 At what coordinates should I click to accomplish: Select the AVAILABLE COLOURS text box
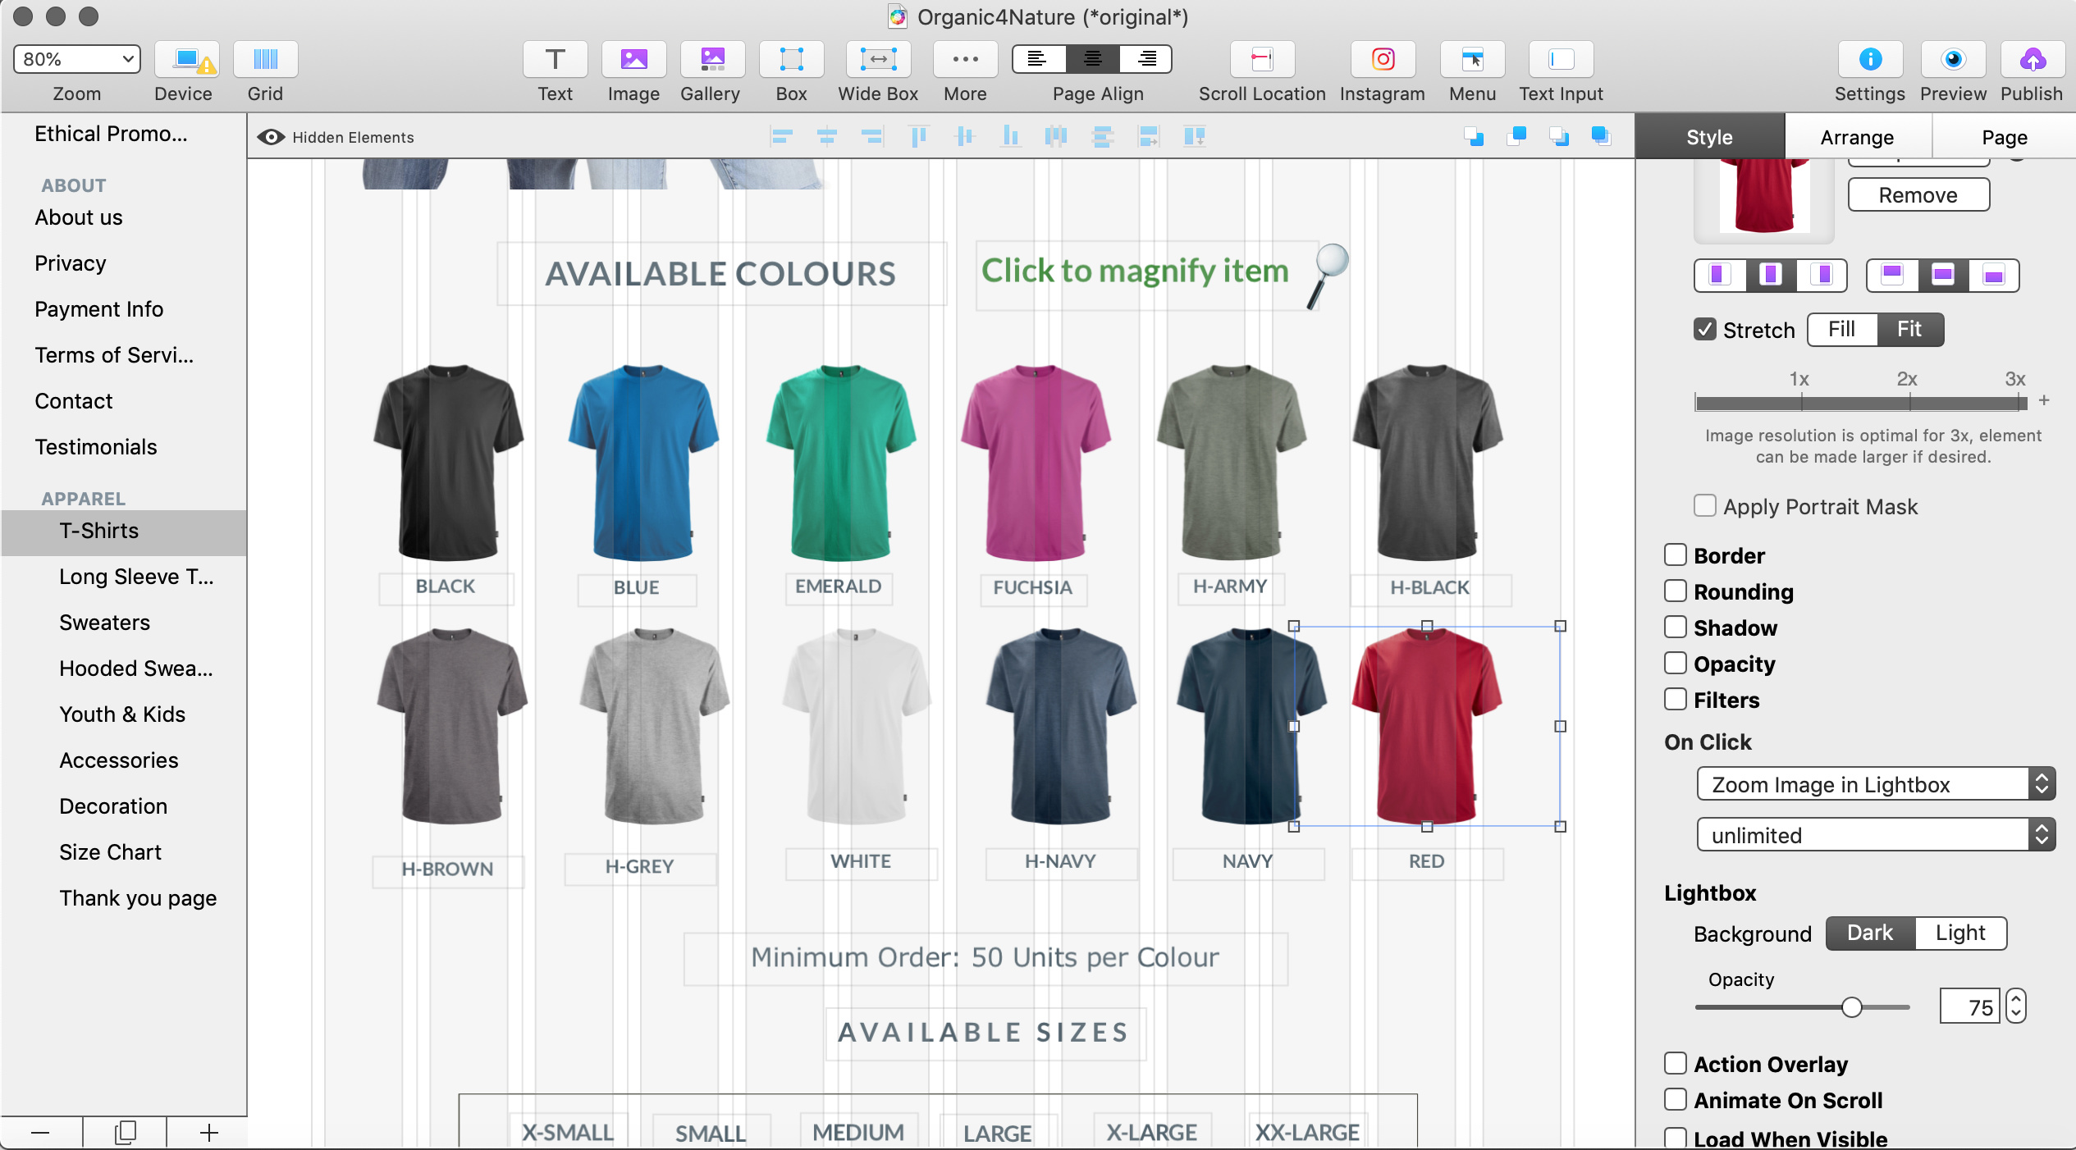pyautogui.click(x=721, y=274)
